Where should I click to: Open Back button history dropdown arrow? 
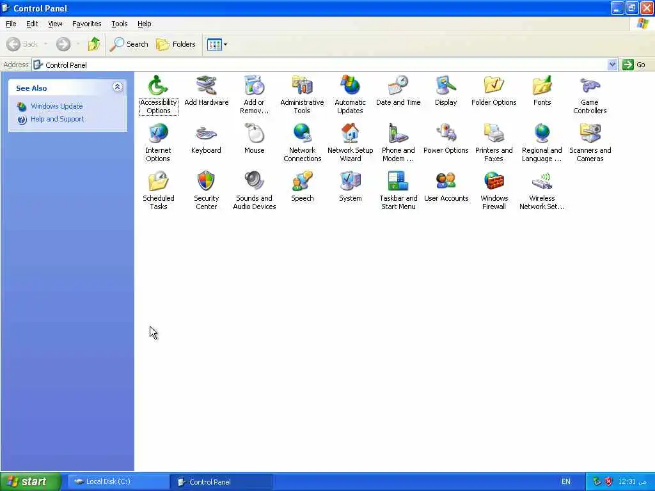(45, 44)
